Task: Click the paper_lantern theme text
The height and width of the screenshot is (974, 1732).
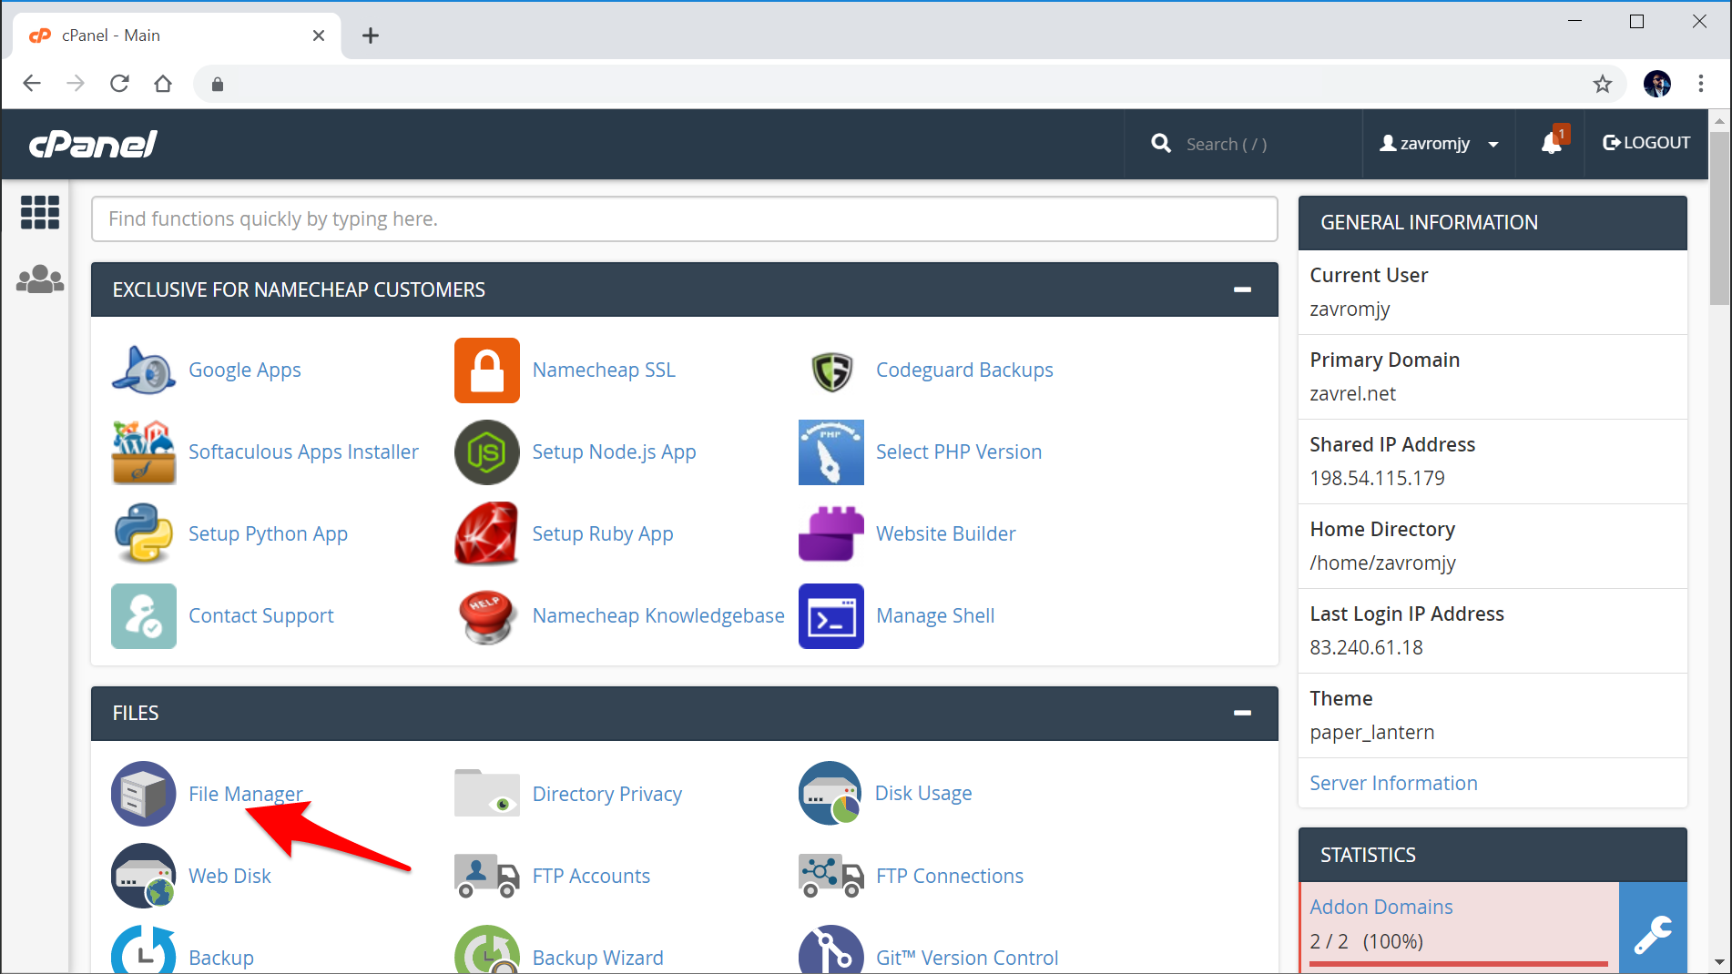Action: point(1371,732)
